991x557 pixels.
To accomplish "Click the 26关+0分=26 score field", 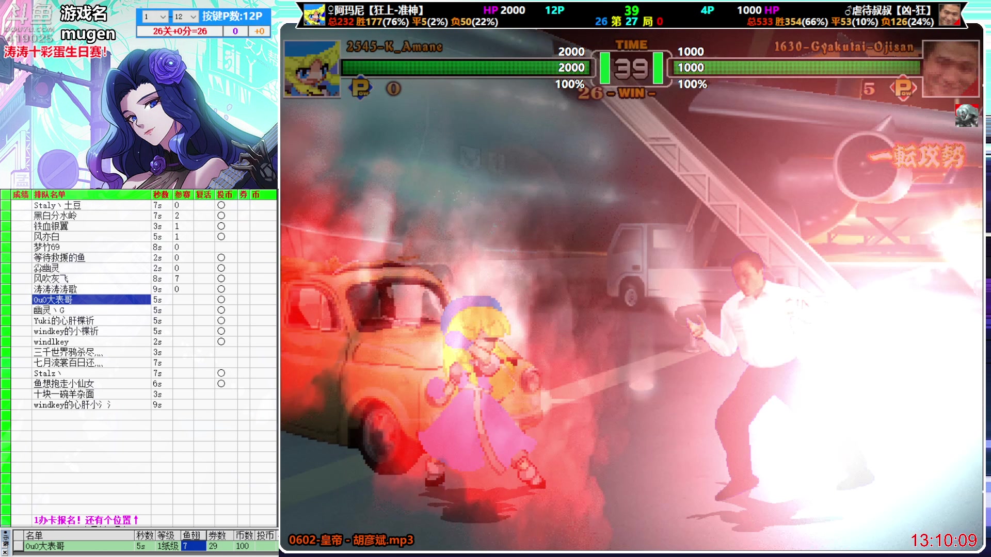I will click(x=180, y=31).
